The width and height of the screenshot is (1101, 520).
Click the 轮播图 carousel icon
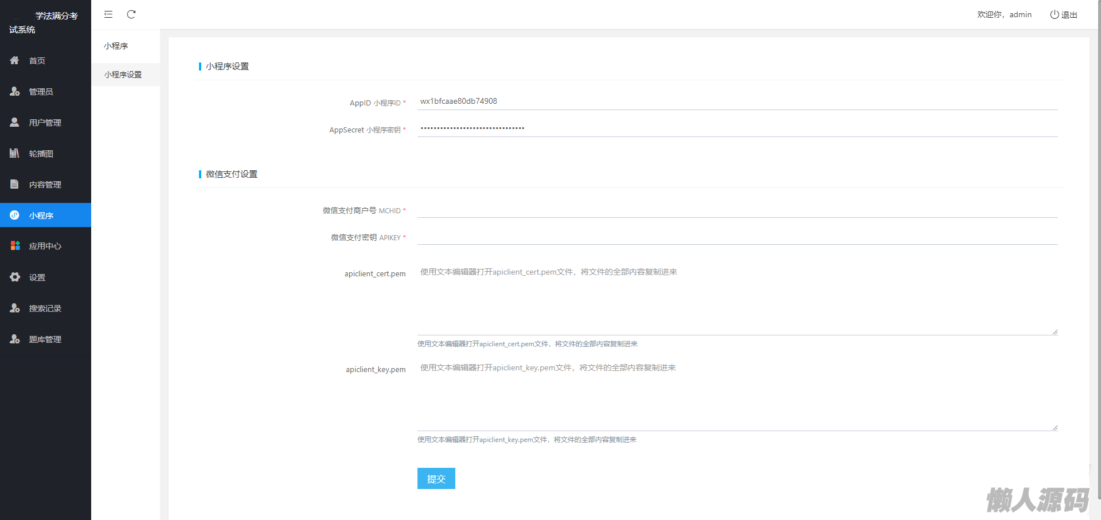tap(15, 153)
